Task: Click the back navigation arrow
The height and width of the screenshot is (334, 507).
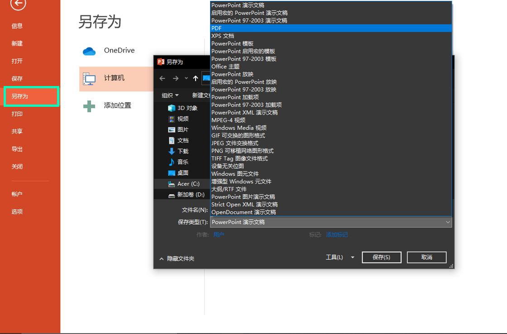Action: 162,78
